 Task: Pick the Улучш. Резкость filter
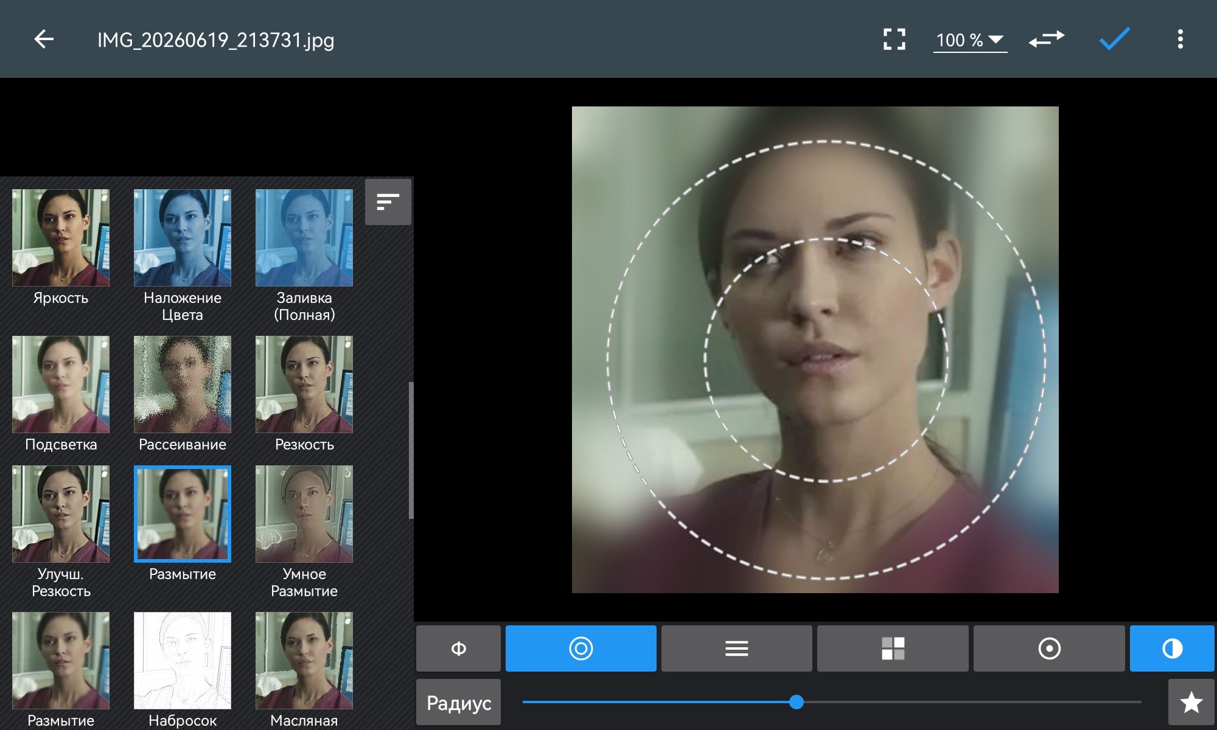coord(61,514)
